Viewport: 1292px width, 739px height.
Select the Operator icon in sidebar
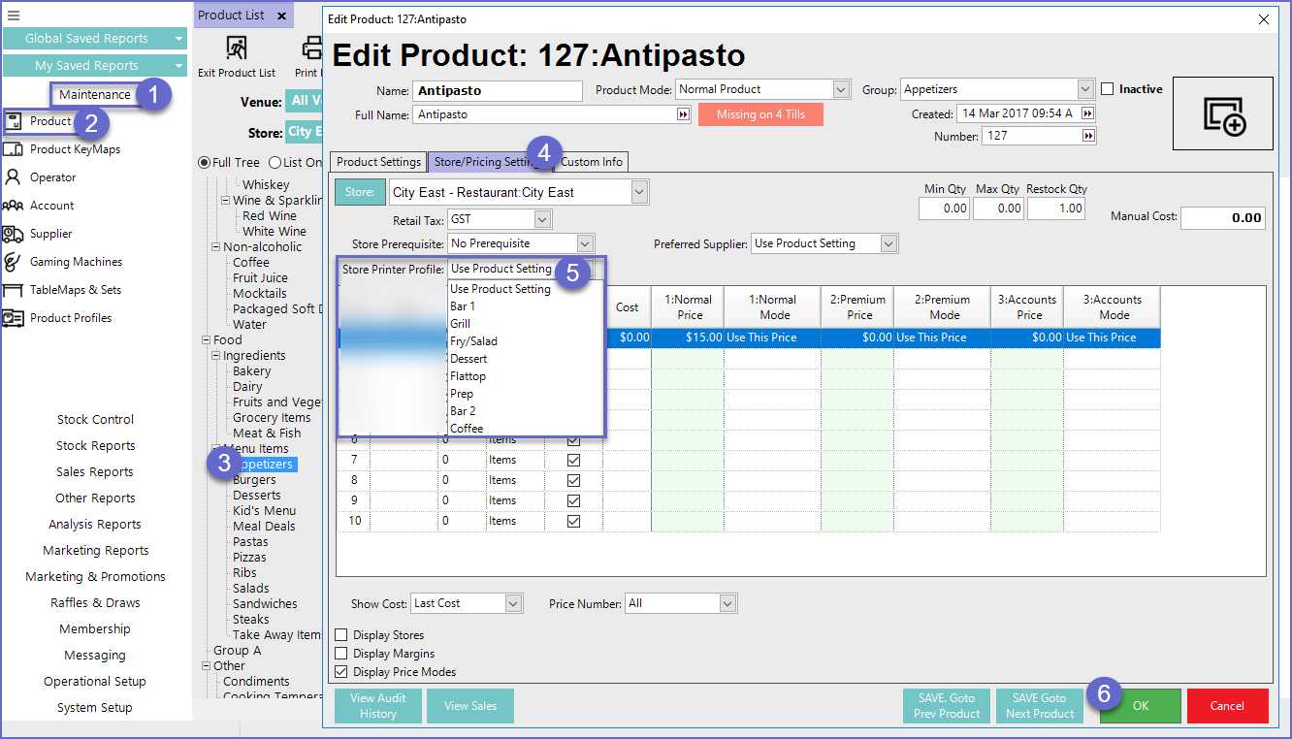coord(13,177)
